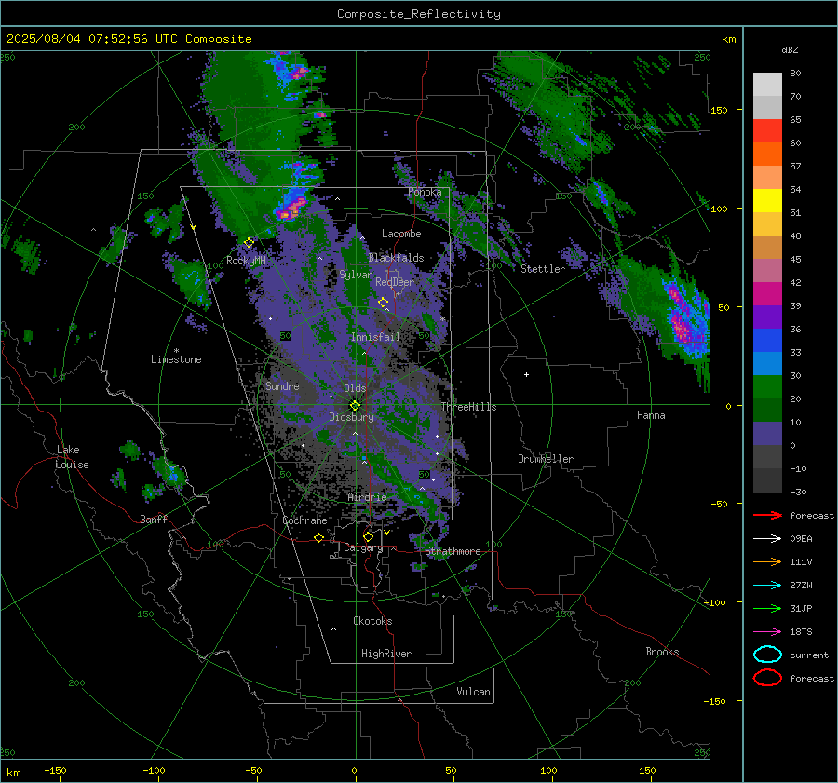Click the Brooks city label
This screenshot has height=783, width=838.
pos(662,652)
